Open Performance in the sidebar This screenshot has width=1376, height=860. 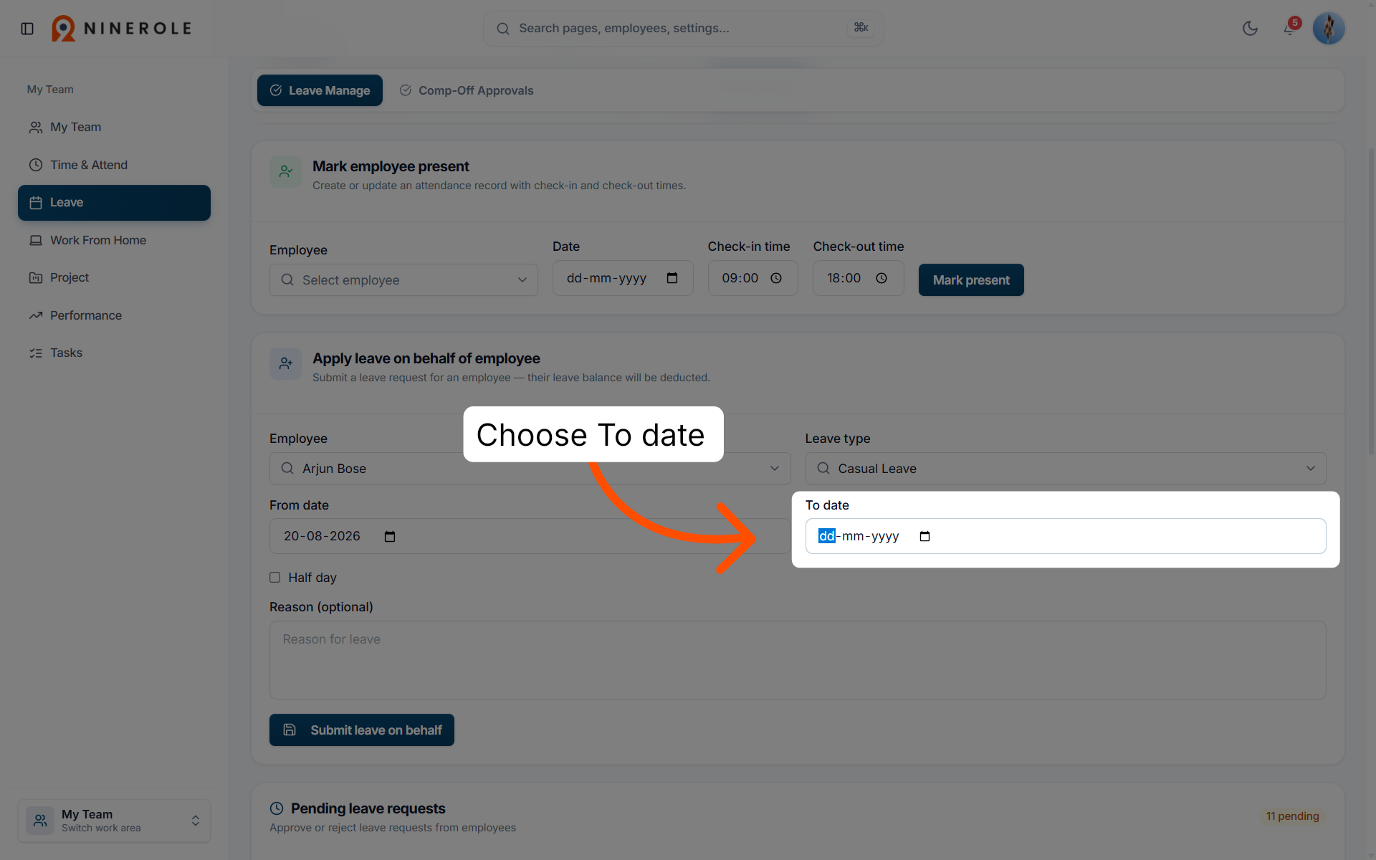click(114, 315)
